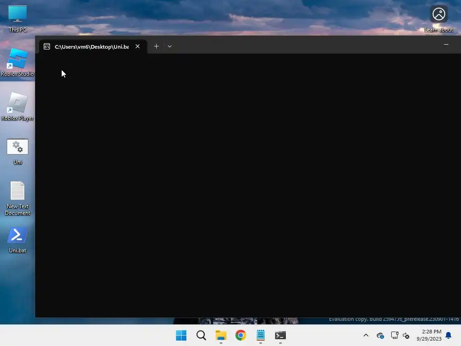Open Google Chrome from the taskbar
461x346 pixels.
tap(240, 335)
